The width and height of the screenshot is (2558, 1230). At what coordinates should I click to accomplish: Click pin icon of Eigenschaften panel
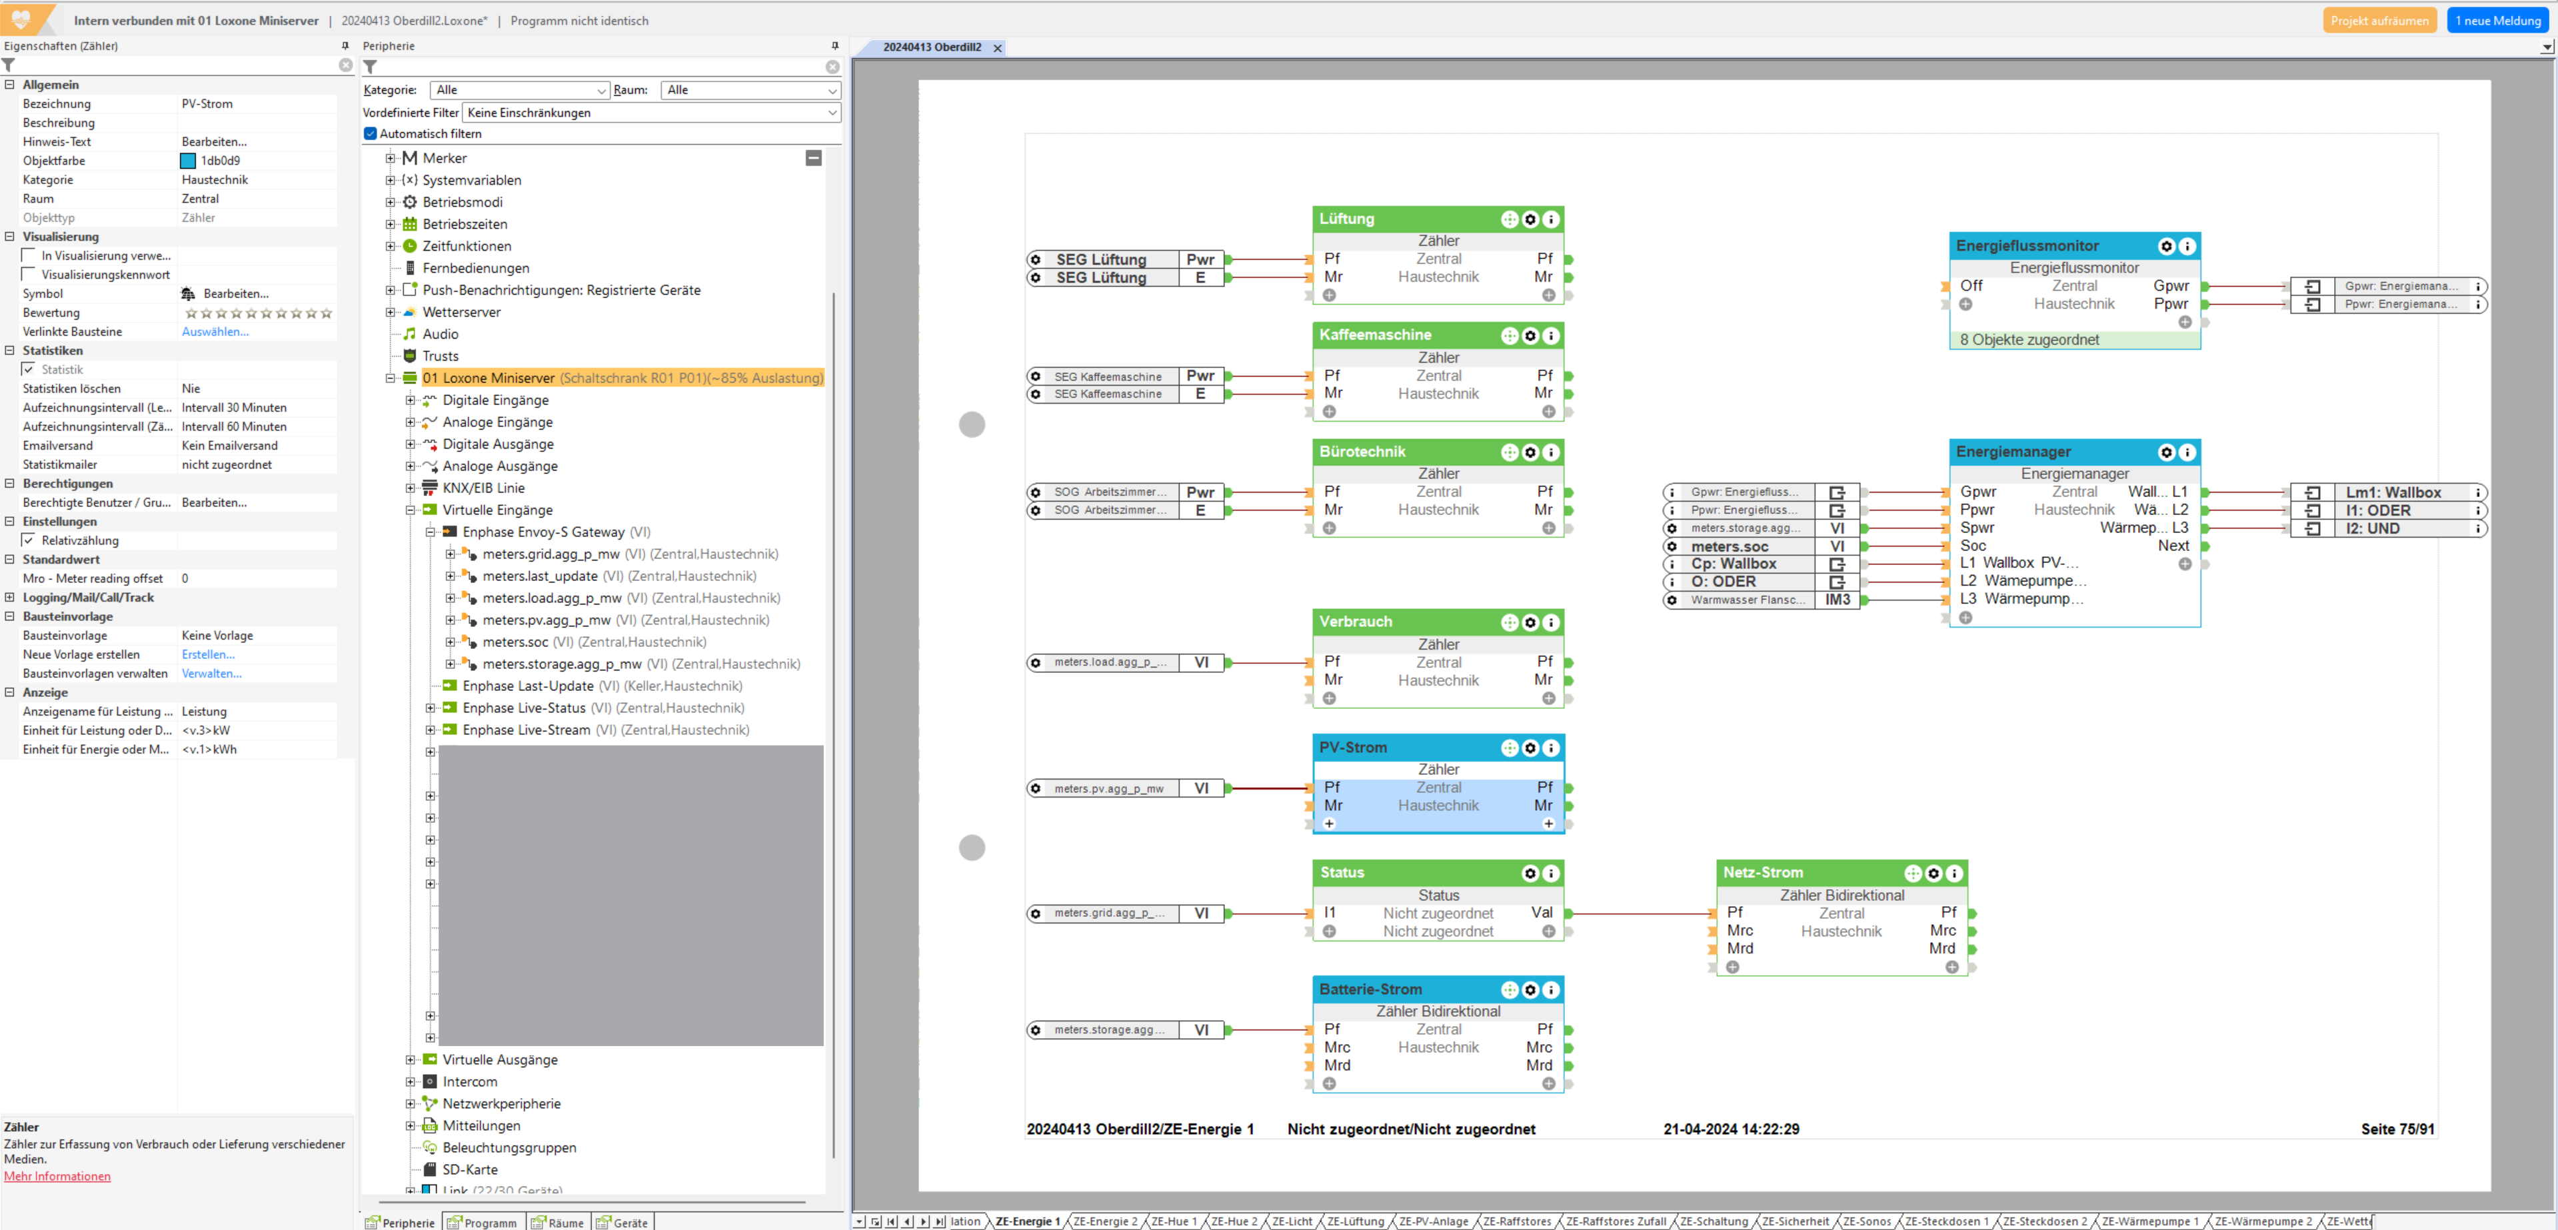click(x=345, y=46)
